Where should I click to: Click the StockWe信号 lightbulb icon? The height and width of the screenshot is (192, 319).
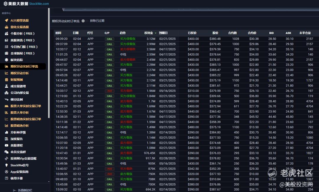coord(6,165)
